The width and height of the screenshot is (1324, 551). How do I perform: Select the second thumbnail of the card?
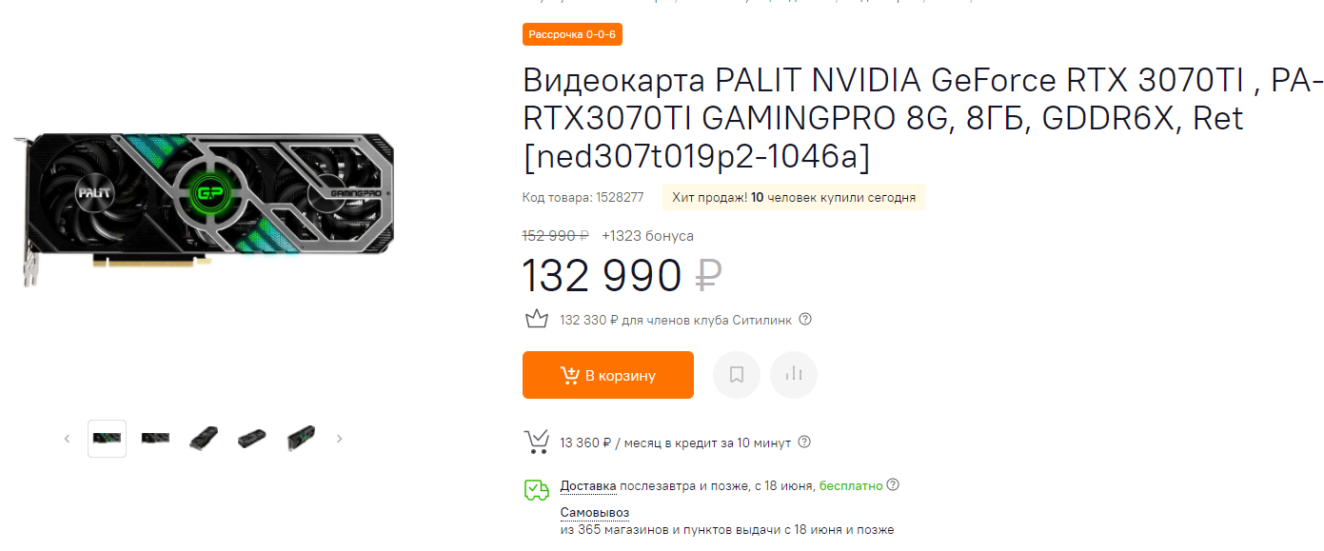(155, 439)
